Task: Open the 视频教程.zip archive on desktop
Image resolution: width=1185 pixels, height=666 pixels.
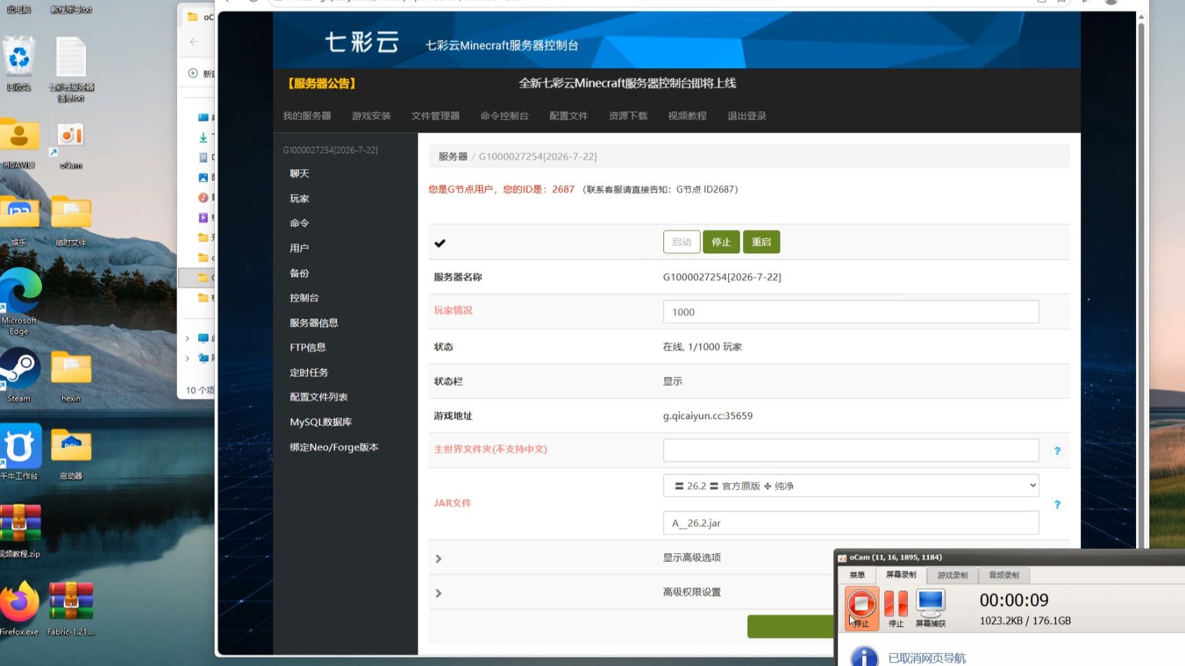Action: [x=19, y=530]
